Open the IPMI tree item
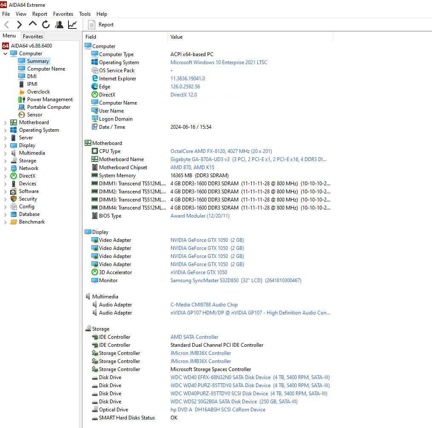 pyautogui.click(x=32, y=84)
